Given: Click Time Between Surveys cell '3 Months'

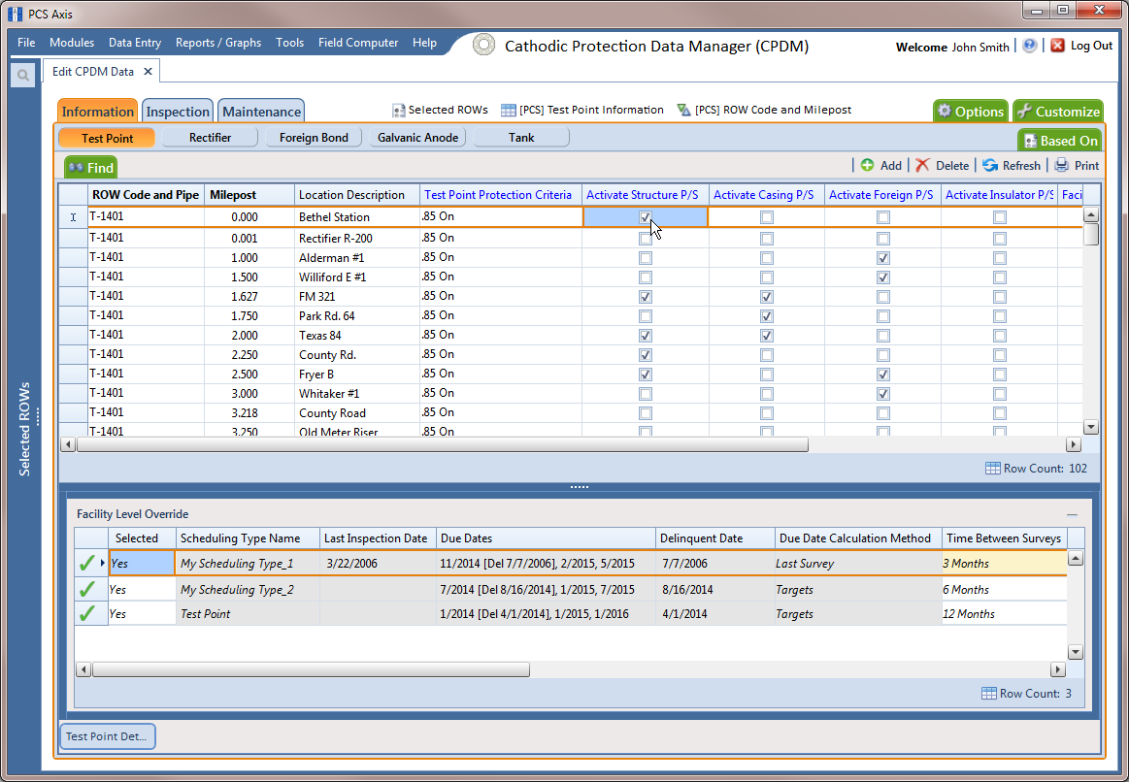Looking at the screenshot, I should (x=1003, y=564).
